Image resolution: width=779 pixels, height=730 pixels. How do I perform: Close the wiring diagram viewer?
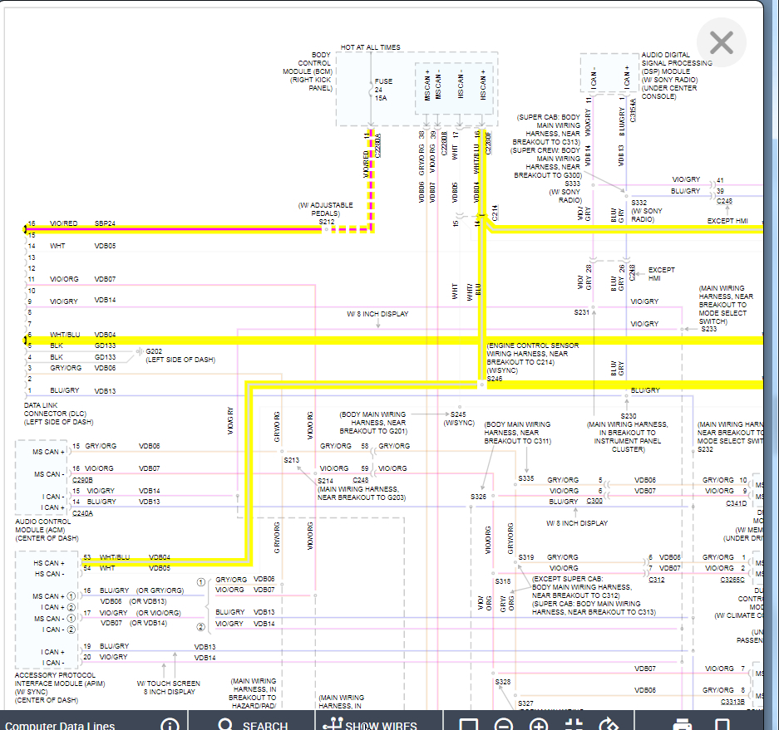pyautogui.click(x=721, y=42)
